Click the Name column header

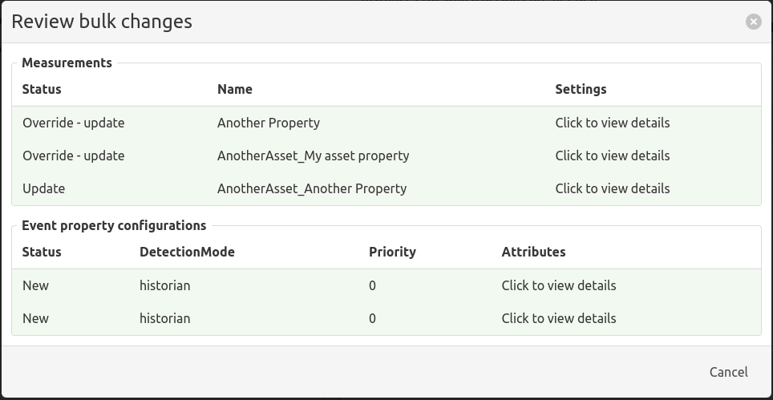[x=235, y=89]
